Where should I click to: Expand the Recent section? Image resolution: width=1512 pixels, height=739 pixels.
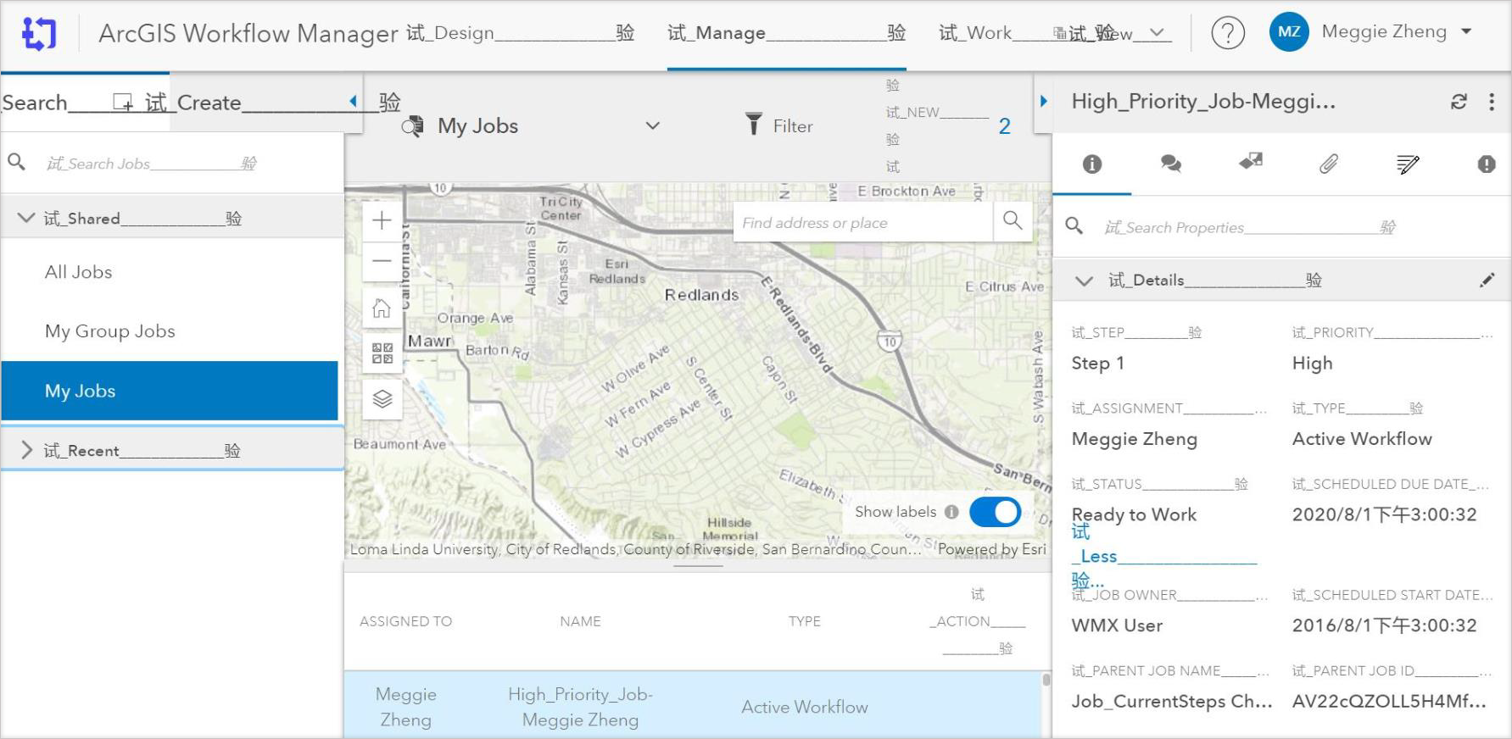[x=26, y=450]
